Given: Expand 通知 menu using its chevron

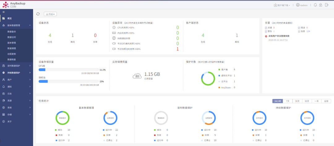Looking at the screenshot, I should coord(30,87).
